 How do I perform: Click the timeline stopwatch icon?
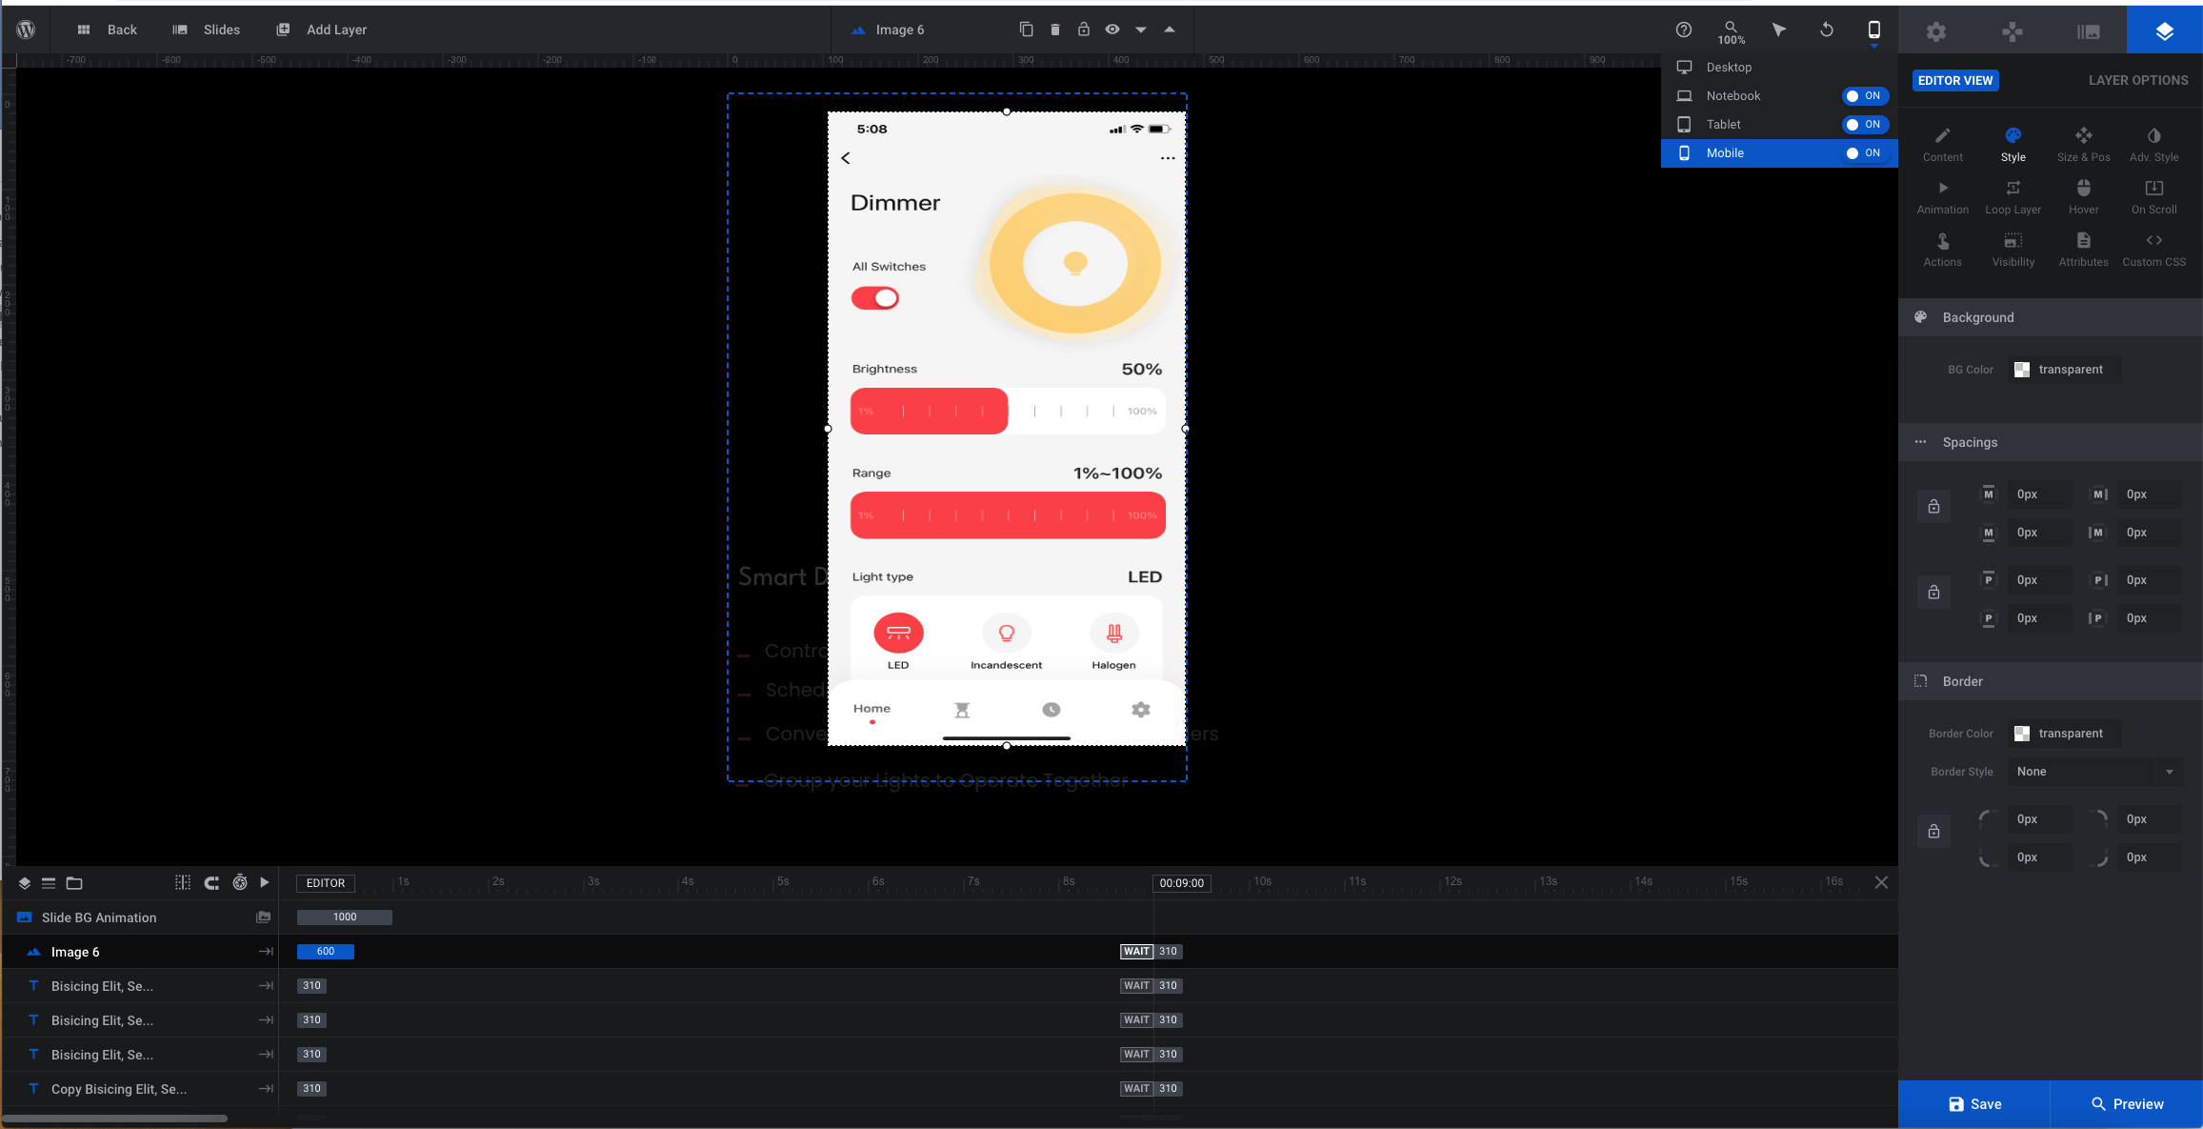240,883
